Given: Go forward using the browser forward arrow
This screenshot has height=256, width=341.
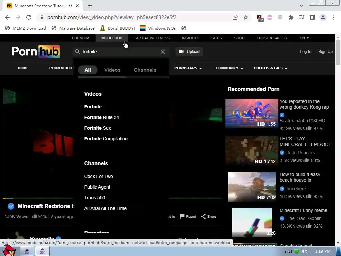Looking at the screenshot, I should (x=18, y=17).
